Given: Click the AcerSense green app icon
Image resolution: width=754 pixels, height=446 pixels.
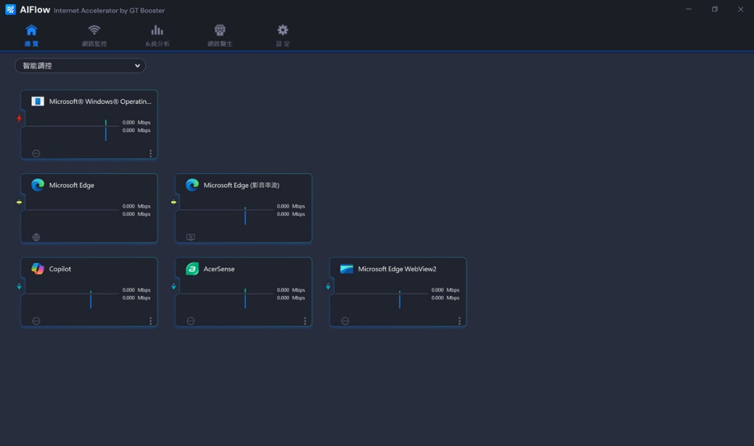Looking at the screenshot, I should click(192, 269).
